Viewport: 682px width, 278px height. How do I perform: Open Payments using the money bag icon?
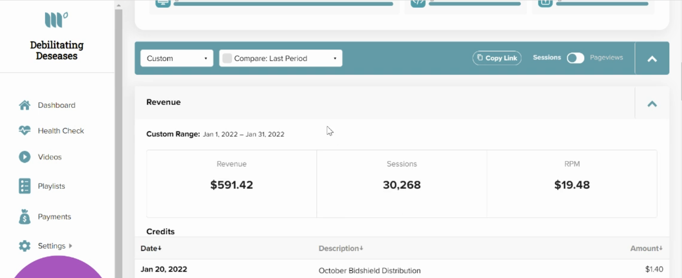click(25, 217)
